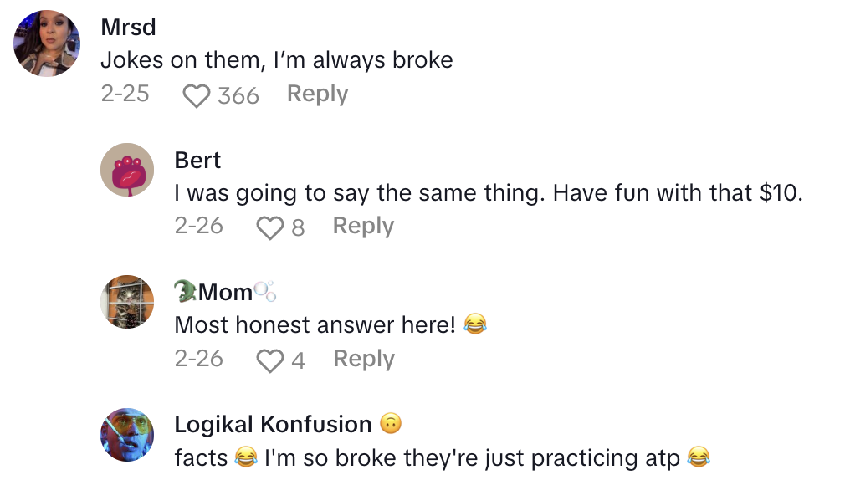Click the 2-25 date under Mrsd's comment

click(125, 94)
